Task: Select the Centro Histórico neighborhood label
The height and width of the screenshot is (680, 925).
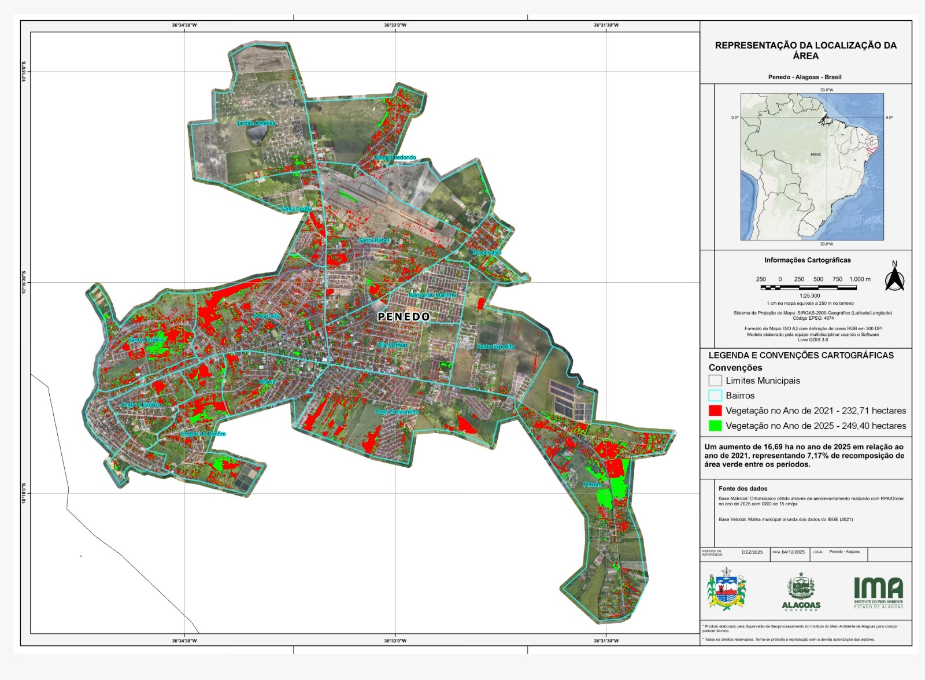Action: (142, 405)
